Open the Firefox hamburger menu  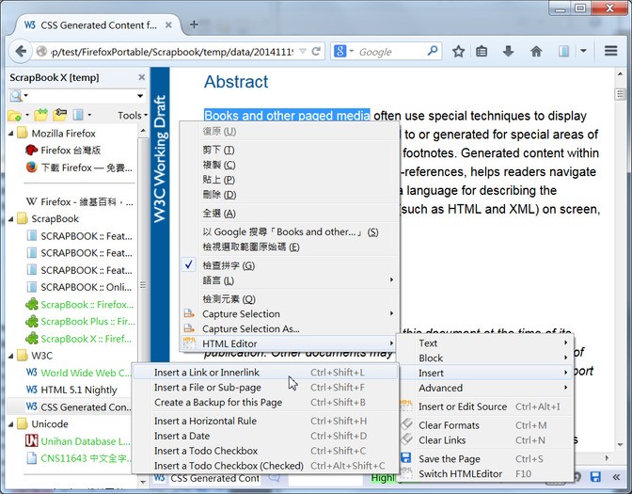[610, 52]
